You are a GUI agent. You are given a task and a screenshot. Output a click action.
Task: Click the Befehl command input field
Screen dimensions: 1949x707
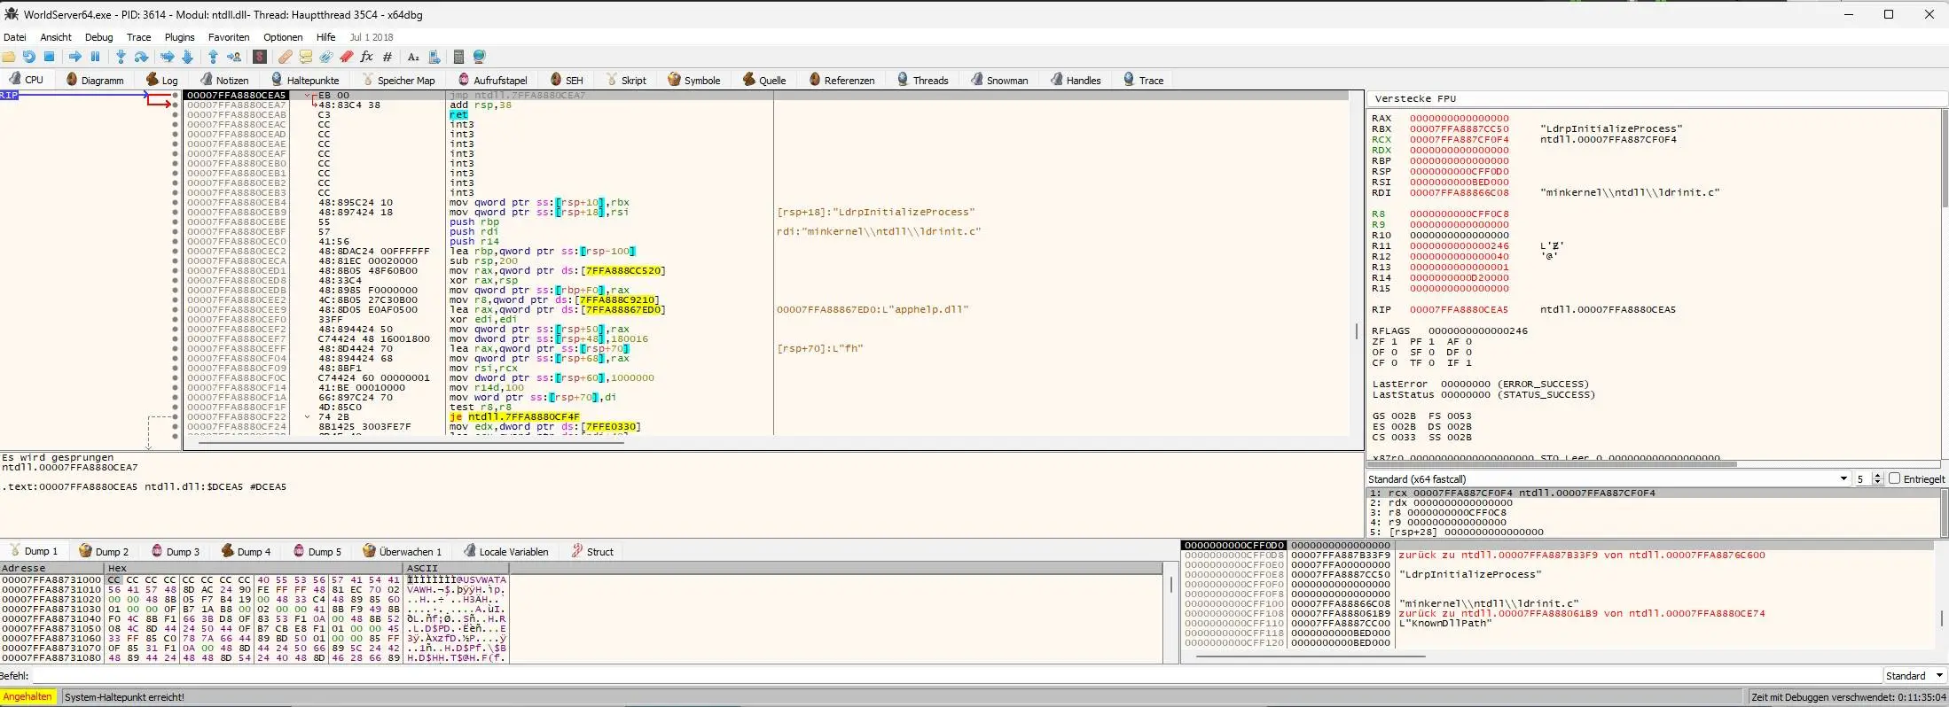point(956,675)
